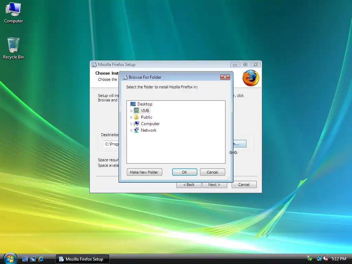Click the Public folder icon
This screenshot has width=352, height=264.
pyautogui.click(x=136, y=117)
